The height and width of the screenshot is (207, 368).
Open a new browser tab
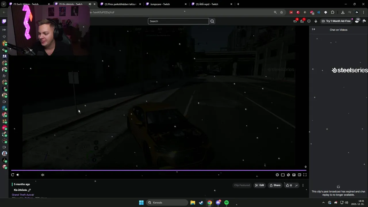click(238, 4)
